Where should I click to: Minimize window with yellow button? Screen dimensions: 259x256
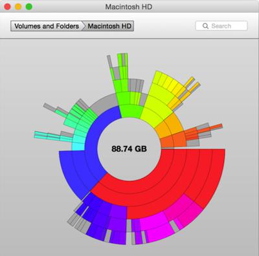(x=18, y=6)
